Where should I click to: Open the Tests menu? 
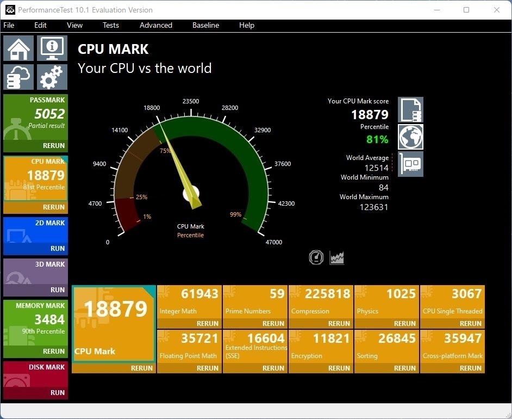[x=111, y=25]
